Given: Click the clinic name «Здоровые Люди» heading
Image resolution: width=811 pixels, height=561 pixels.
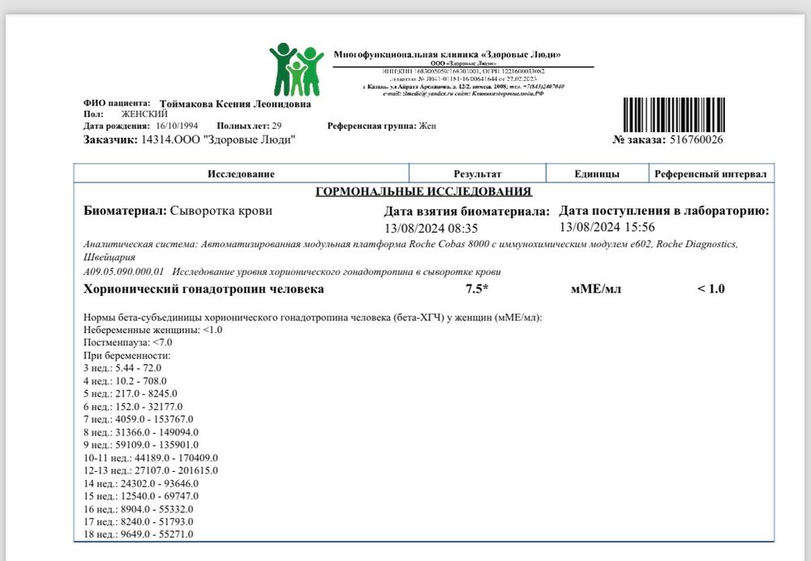Looking at the screenshot, I should (448, 54).
